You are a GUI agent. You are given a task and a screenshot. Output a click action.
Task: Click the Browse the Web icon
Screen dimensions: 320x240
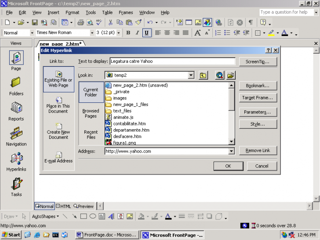tap(220, 76)
